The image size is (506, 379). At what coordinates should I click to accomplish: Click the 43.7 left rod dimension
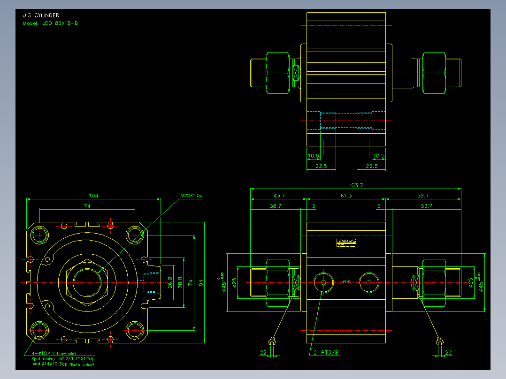pyautogui.click(x=279, y=196)
